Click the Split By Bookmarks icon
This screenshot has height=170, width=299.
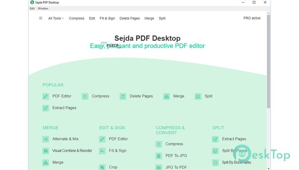tap(215, 163)
